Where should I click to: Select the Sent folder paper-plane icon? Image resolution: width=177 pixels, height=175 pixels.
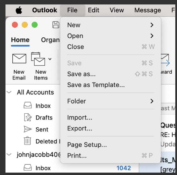tap(28, 129)
